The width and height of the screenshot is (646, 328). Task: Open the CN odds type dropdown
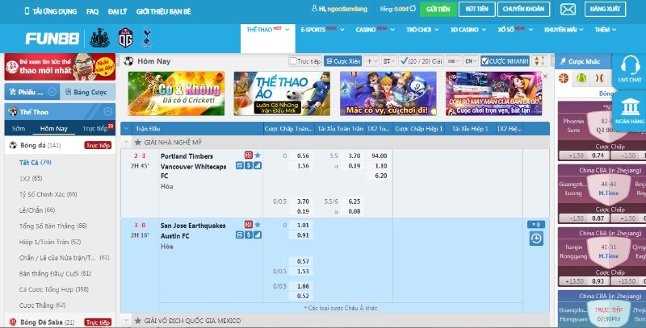tap(471, 61)
